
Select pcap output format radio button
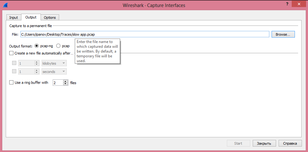[x=58, y=46]
